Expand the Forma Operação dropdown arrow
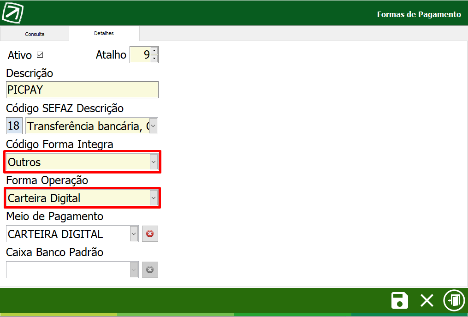Viewport: 468px width, 317px height. tap(154, 198)
